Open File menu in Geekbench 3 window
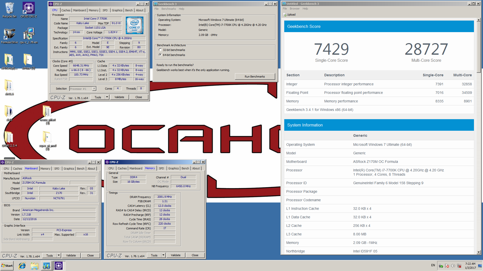Image resolution: width=483 pixels, height=271 pixels. coord(156,9)
